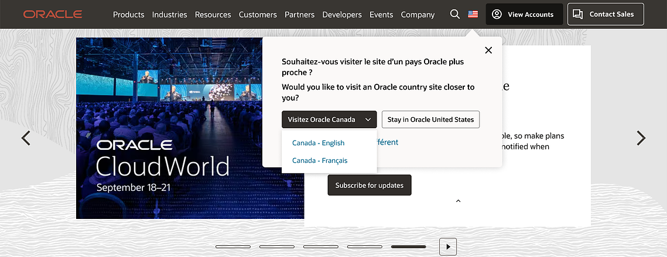Go to previous carousel slide

[x=26, y=138]
